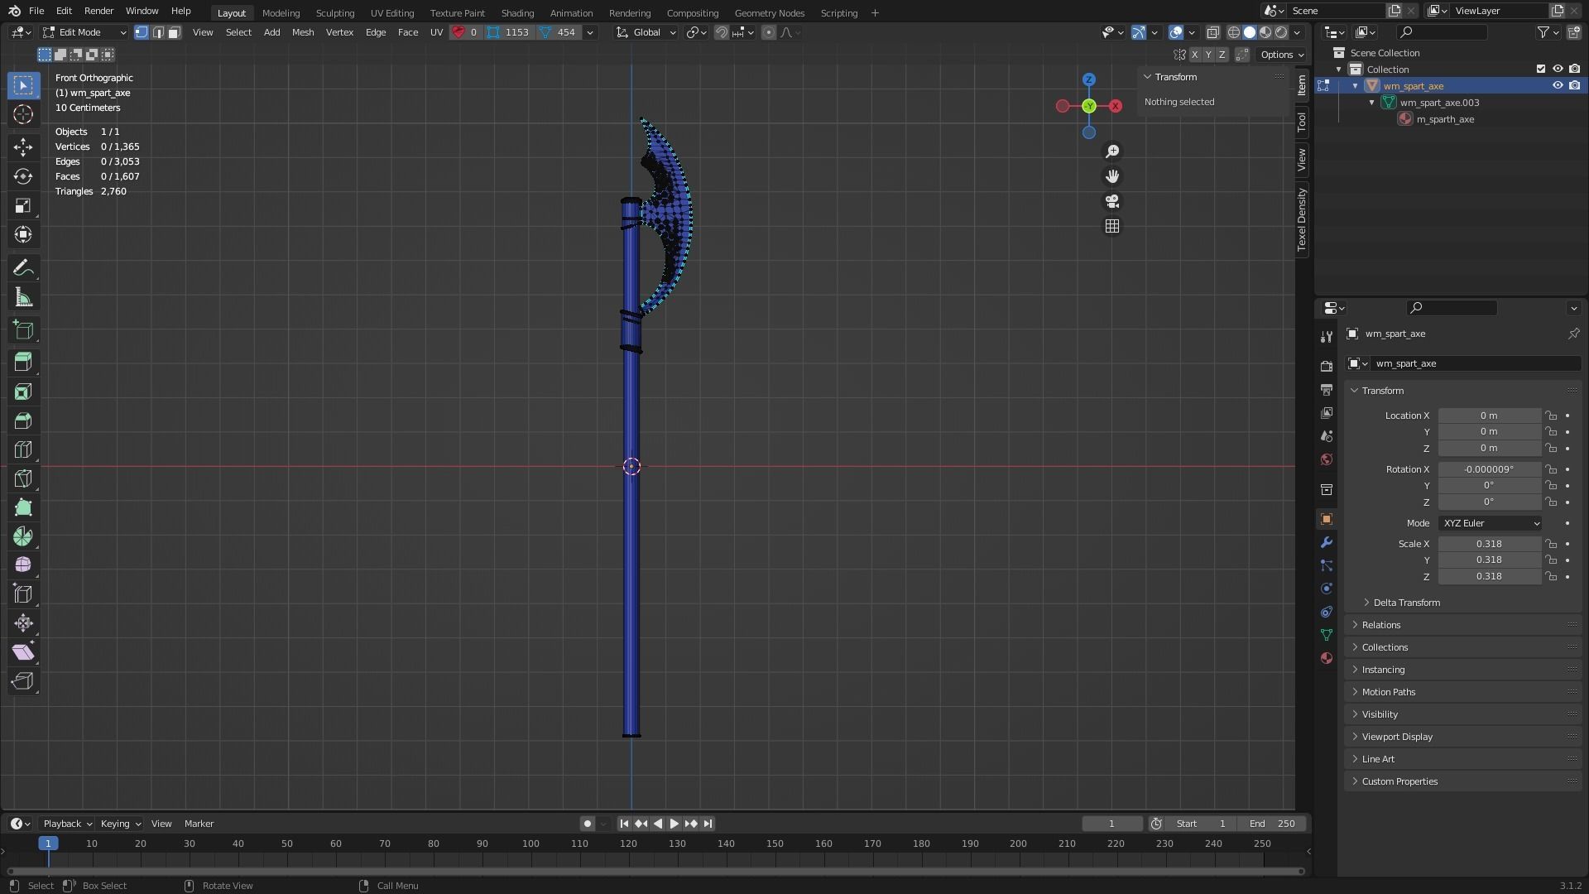Select the Smooth tool
The image size is (1589, 894).
(23, 565)
